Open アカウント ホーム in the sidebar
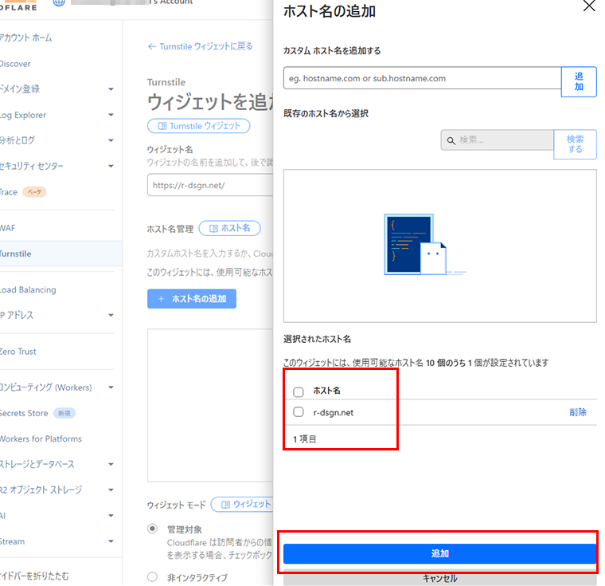 pos(25,38)
